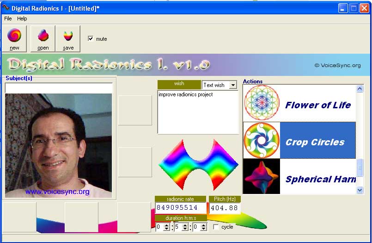Click the Pitch (Hz) value field
The image size is (372, 243).
(225, 208)
